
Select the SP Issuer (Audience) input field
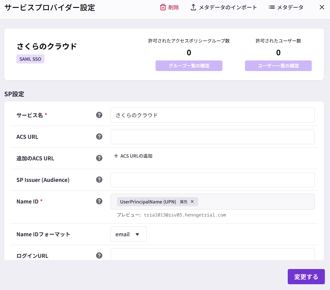pos(212,180)
